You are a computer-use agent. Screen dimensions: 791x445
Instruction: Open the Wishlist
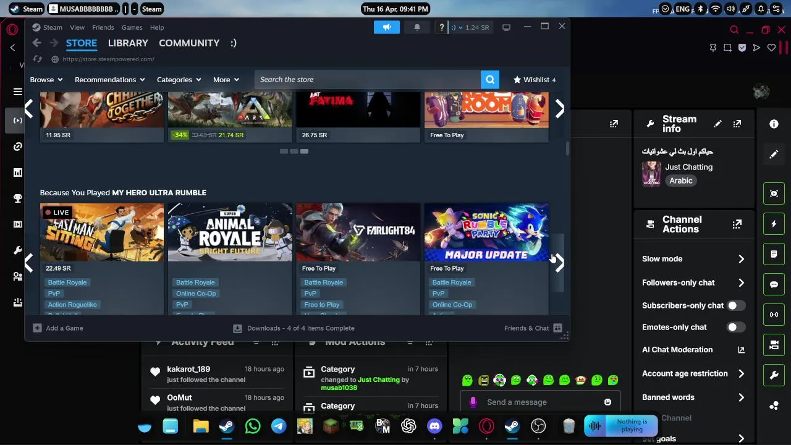coord(535,80)
